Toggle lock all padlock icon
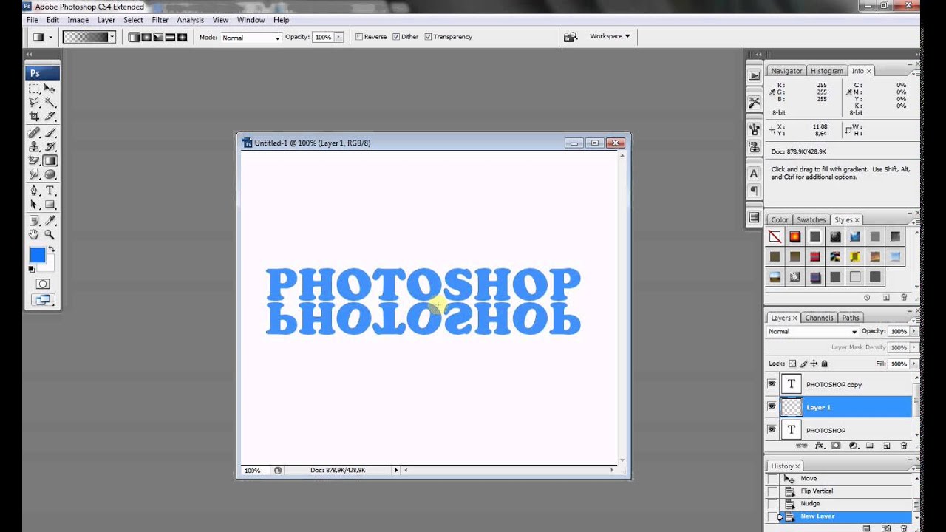The width and height of the screenshot is (946, 532). pos(825,364)
